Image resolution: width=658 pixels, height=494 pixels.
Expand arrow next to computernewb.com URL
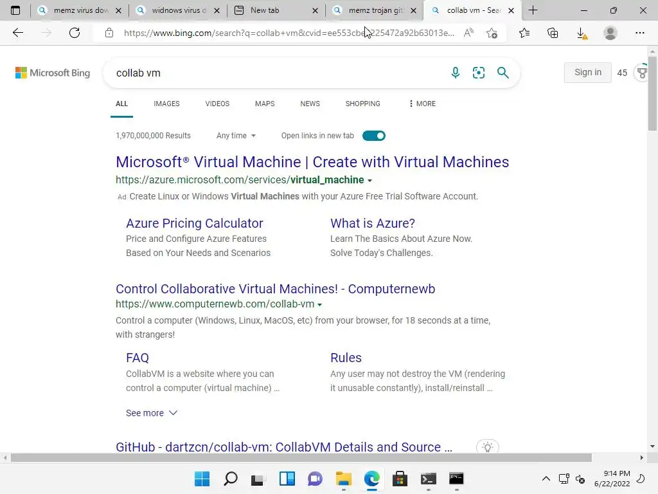coord(320,304)
